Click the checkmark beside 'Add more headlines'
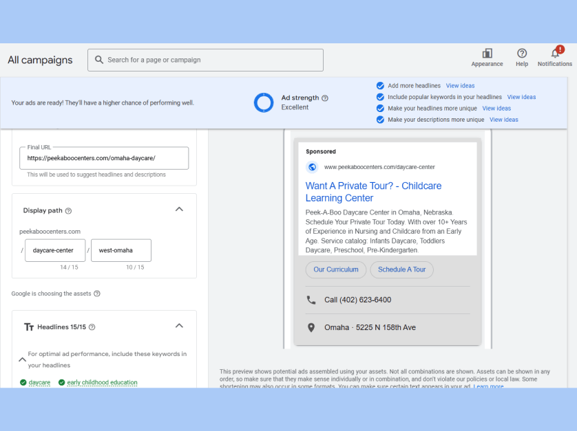 click(x=380, y=86)
